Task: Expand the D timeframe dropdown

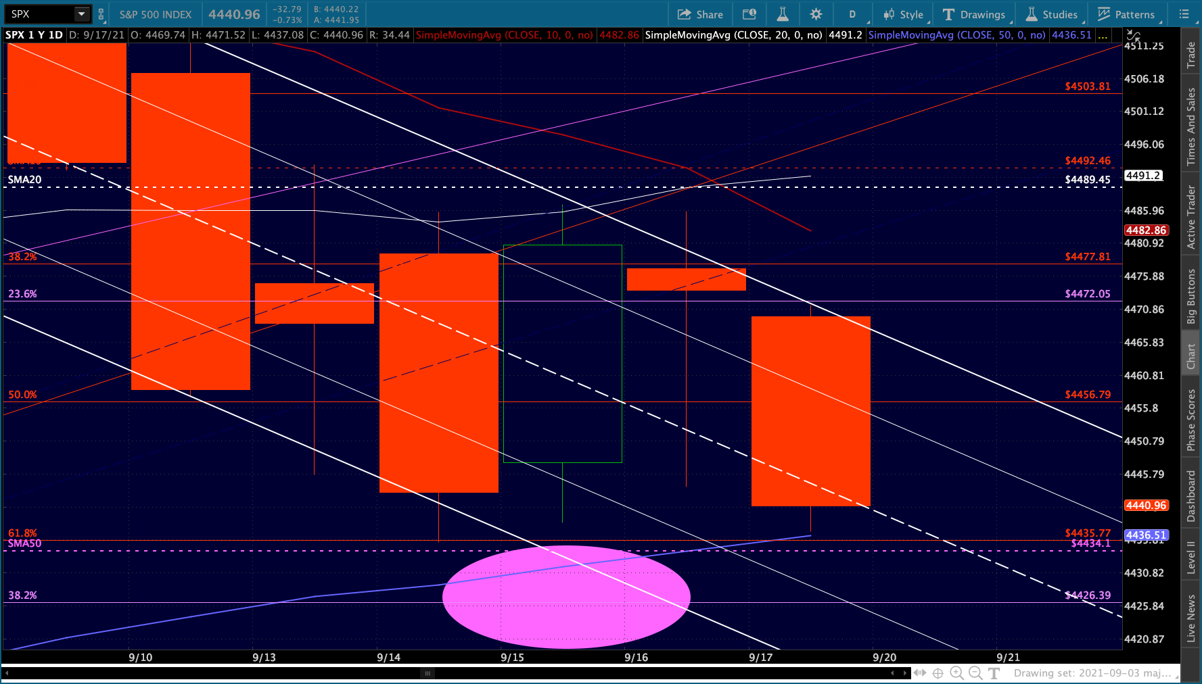Action: pos(852,14)
